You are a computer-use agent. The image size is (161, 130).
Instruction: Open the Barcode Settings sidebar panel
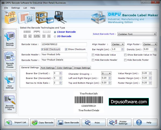click(x=10, y=39)
